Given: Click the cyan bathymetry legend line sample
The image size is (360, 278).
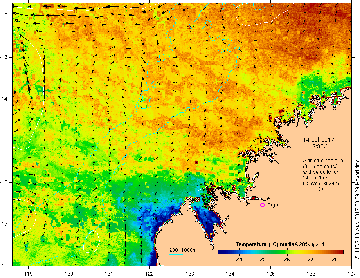Looking at the screenshot, I should pyautogui.click(x=176, y=254).
